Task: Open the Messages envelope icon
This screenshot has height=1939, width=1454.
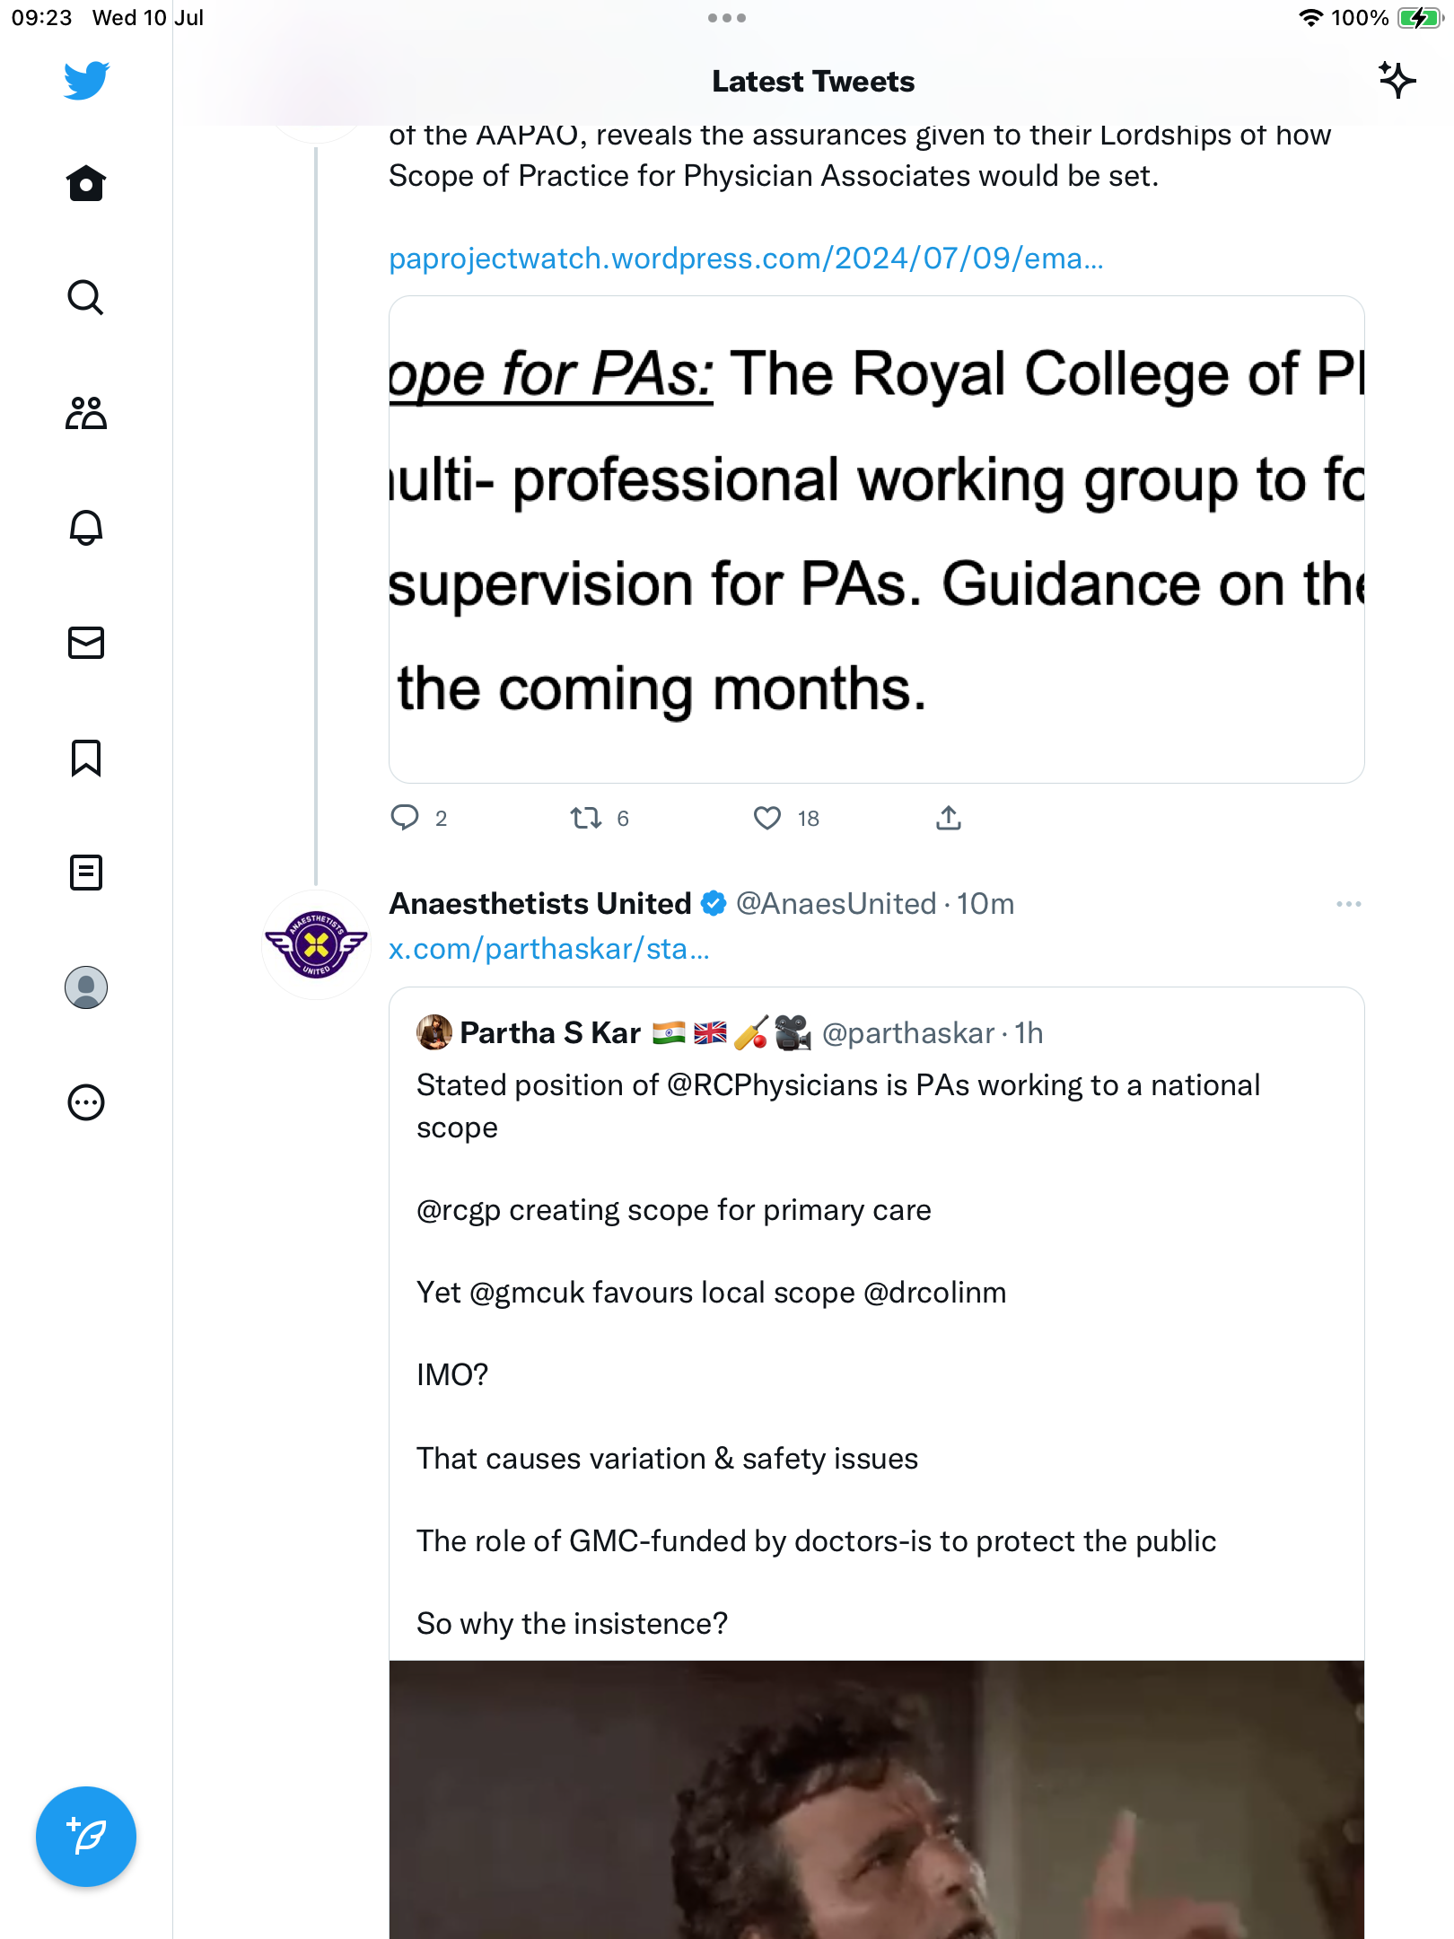Action: (x=86, y=643)
